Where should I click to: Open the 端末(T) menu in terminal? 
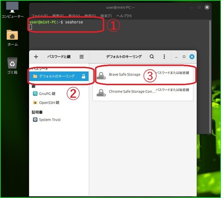[x=106, y=16]
